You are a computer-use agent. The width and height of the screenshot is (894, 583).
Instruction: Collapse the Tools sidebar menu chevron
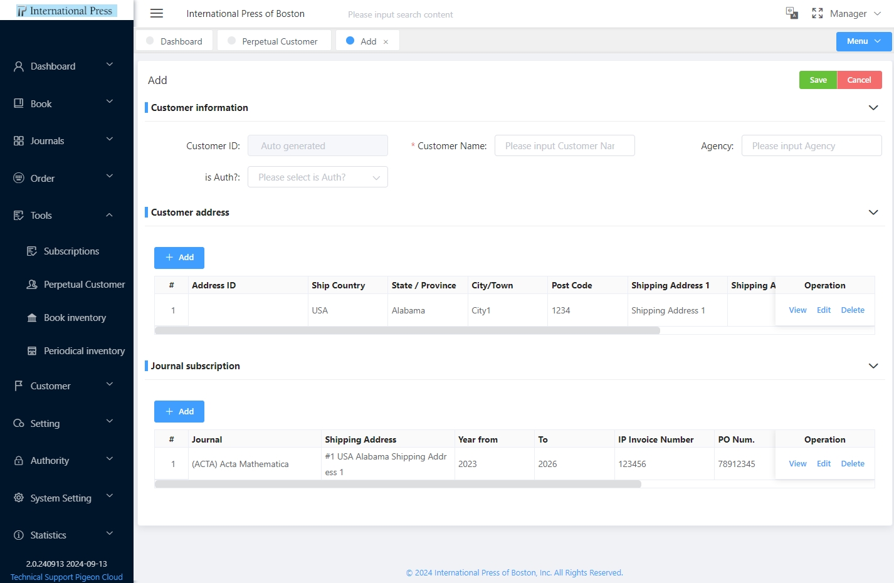point(110,215)
